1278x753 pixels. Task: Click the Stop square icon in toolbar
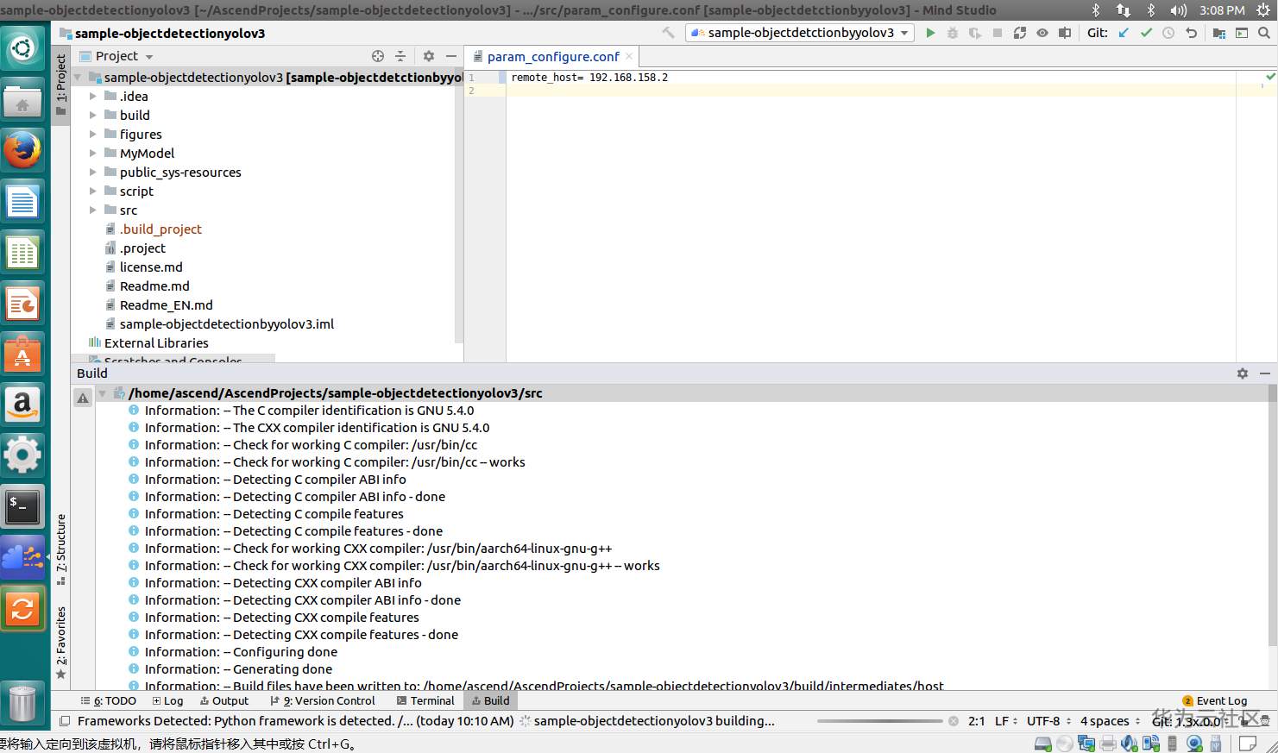[998, 33]
